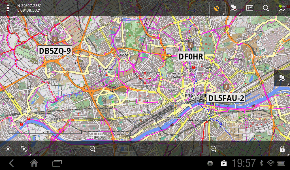Tap the Eschborn town label
290x170 pixels.
point(53,34)
